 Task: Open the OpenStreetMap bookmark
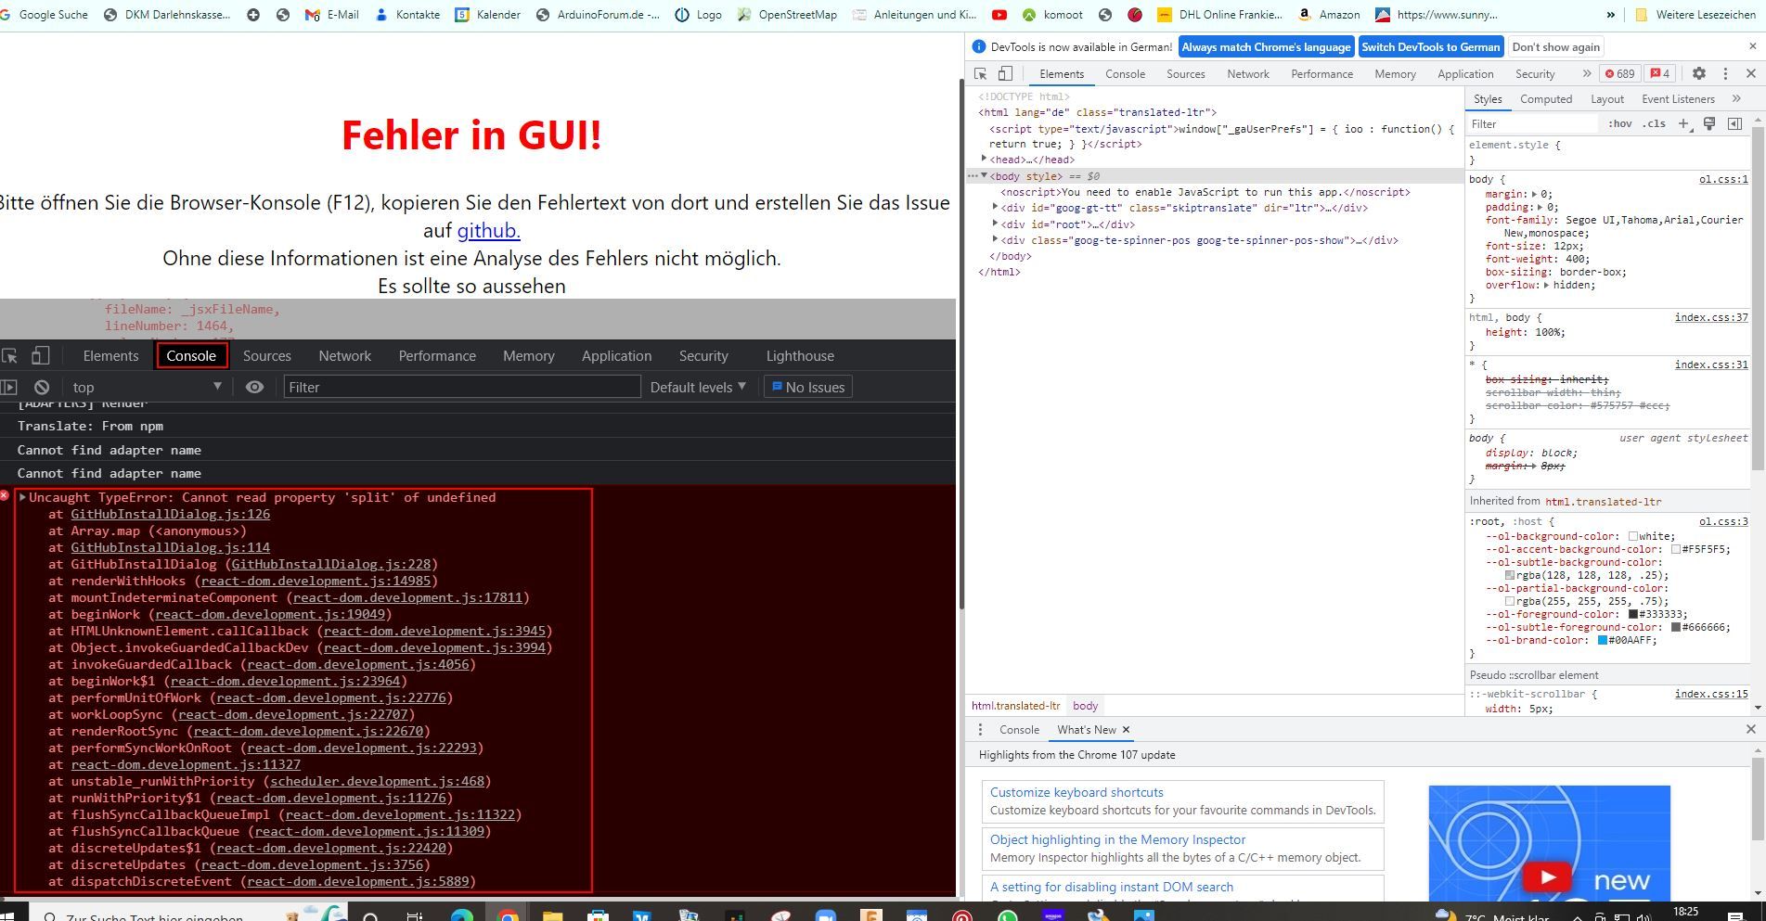click(x=786, y=15)
